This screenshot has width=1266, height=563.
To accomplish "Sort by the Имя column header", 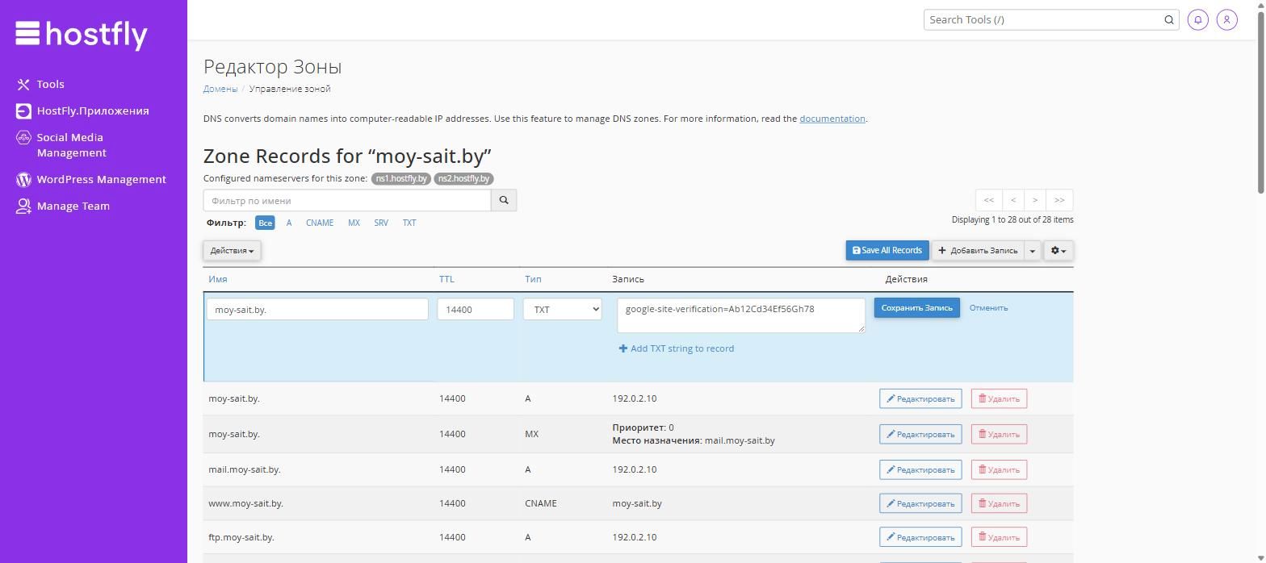I will pos(218,279).
